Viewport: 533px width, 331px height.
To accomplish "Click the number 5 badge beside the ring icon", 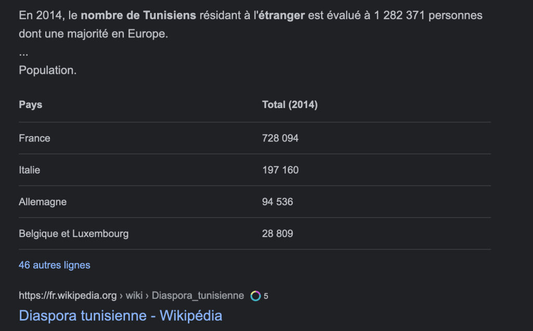I will 266,296.
